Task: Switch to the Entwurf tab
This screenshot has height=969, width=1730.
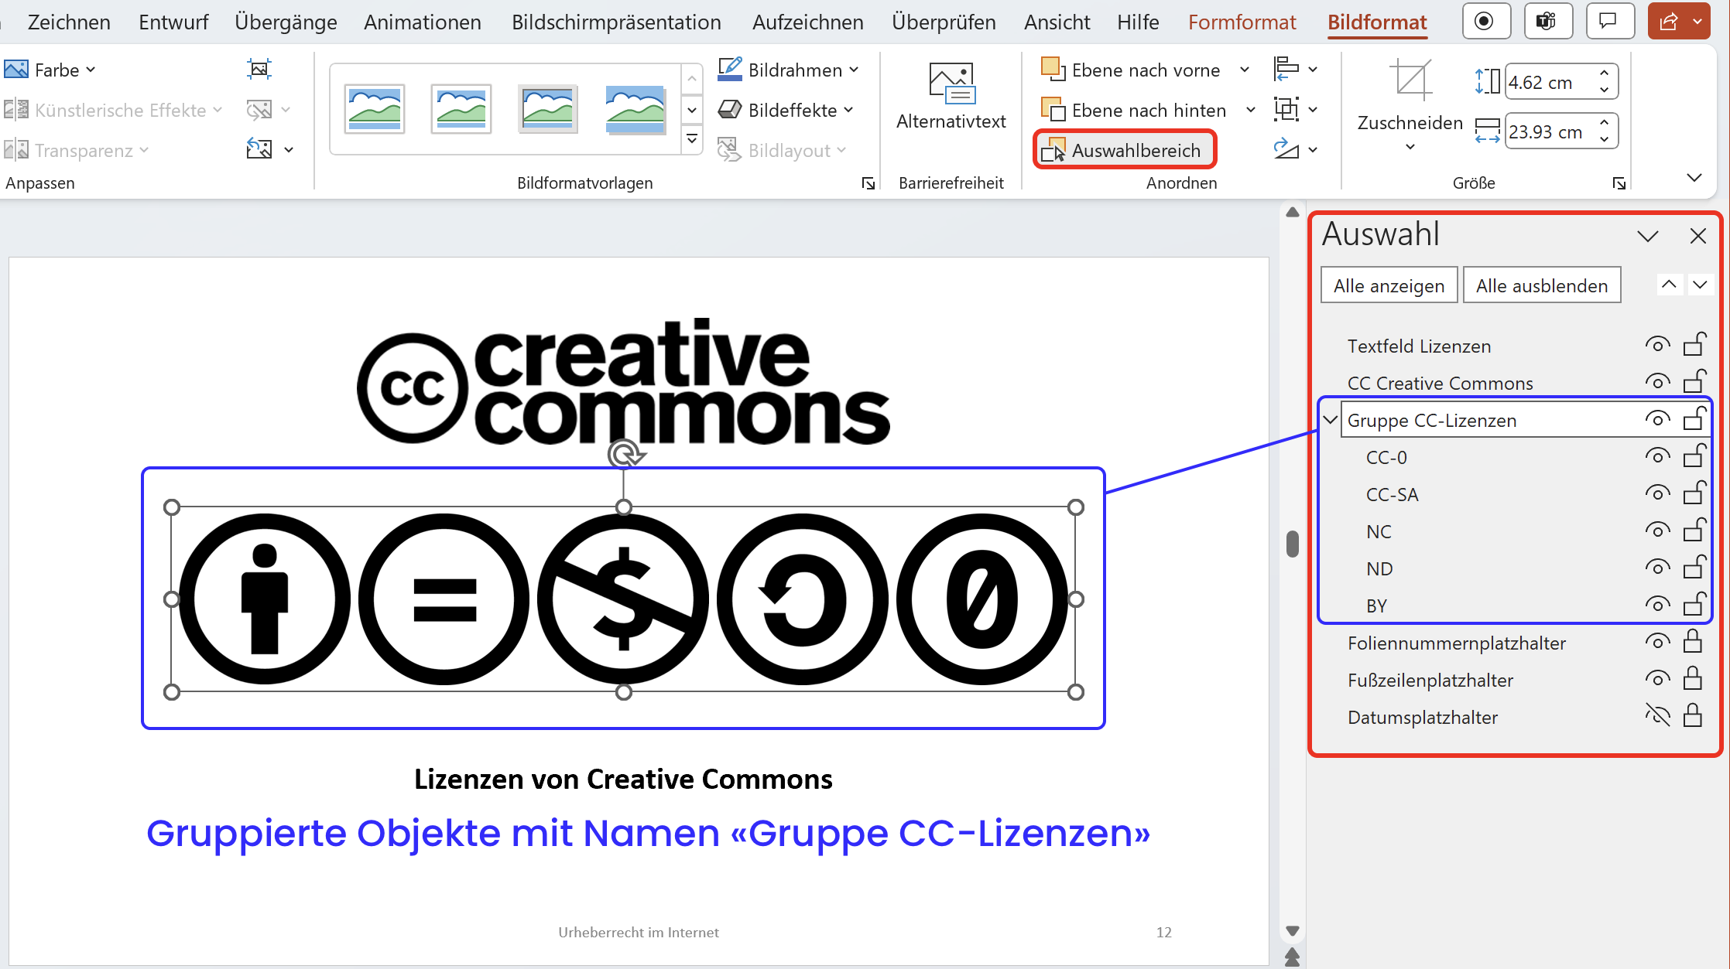Action: [173, 22]
